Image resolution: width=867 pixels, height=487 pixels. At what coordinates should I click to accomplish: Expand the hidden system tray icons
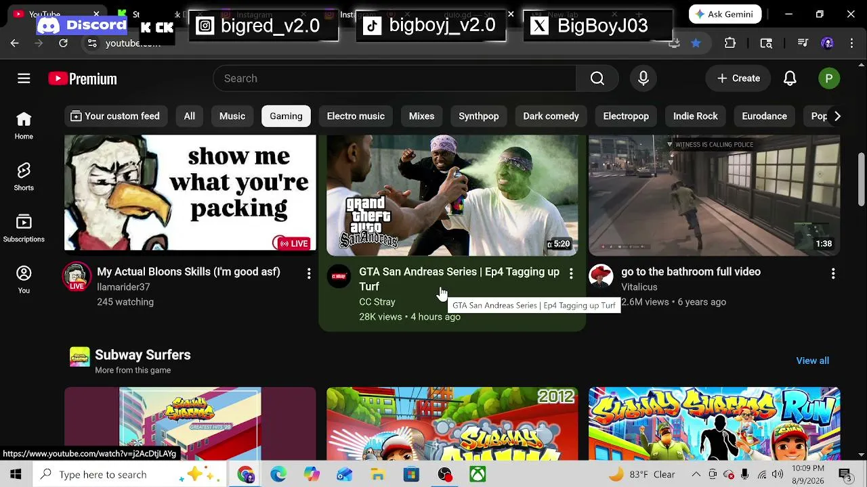[696, 474]
